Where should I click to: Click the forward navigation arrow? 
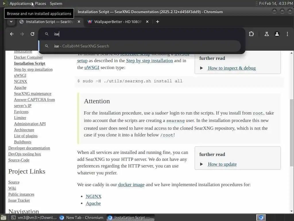click(x=22, y=34)
